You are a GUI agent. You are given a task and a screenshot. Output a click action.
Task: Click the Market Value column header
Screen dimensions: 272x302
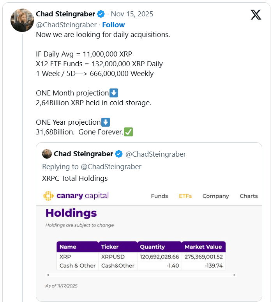pos(203,247)
